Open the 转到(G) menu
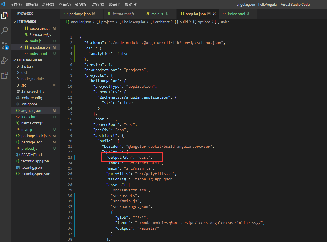This screenshot has width=327, height=242. [81, 4]
